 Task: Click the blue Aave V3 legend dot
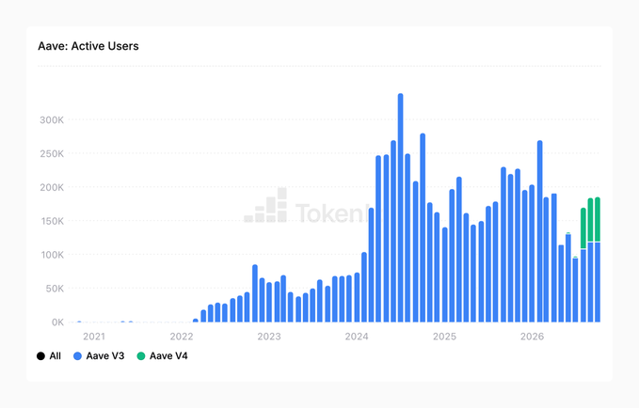[77, 356]
